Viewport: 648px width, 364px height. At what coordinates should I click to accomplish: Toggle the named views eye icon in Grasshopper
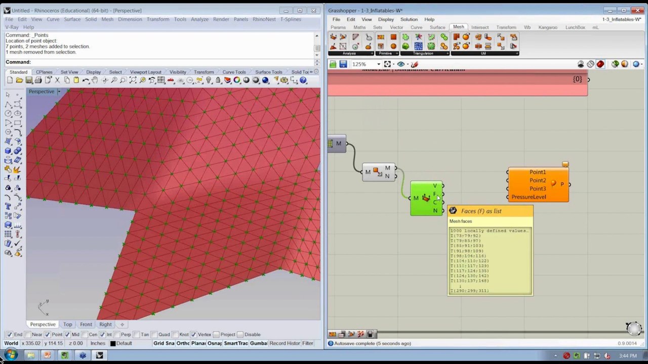coord(401,64)
